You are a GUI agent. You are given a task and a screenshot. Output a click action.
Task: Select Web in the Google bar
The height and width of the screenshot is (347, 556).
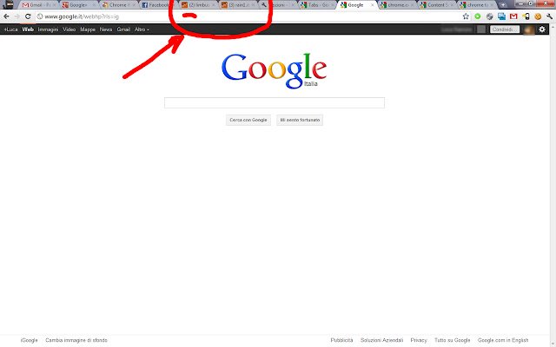[x=28, y=29]
